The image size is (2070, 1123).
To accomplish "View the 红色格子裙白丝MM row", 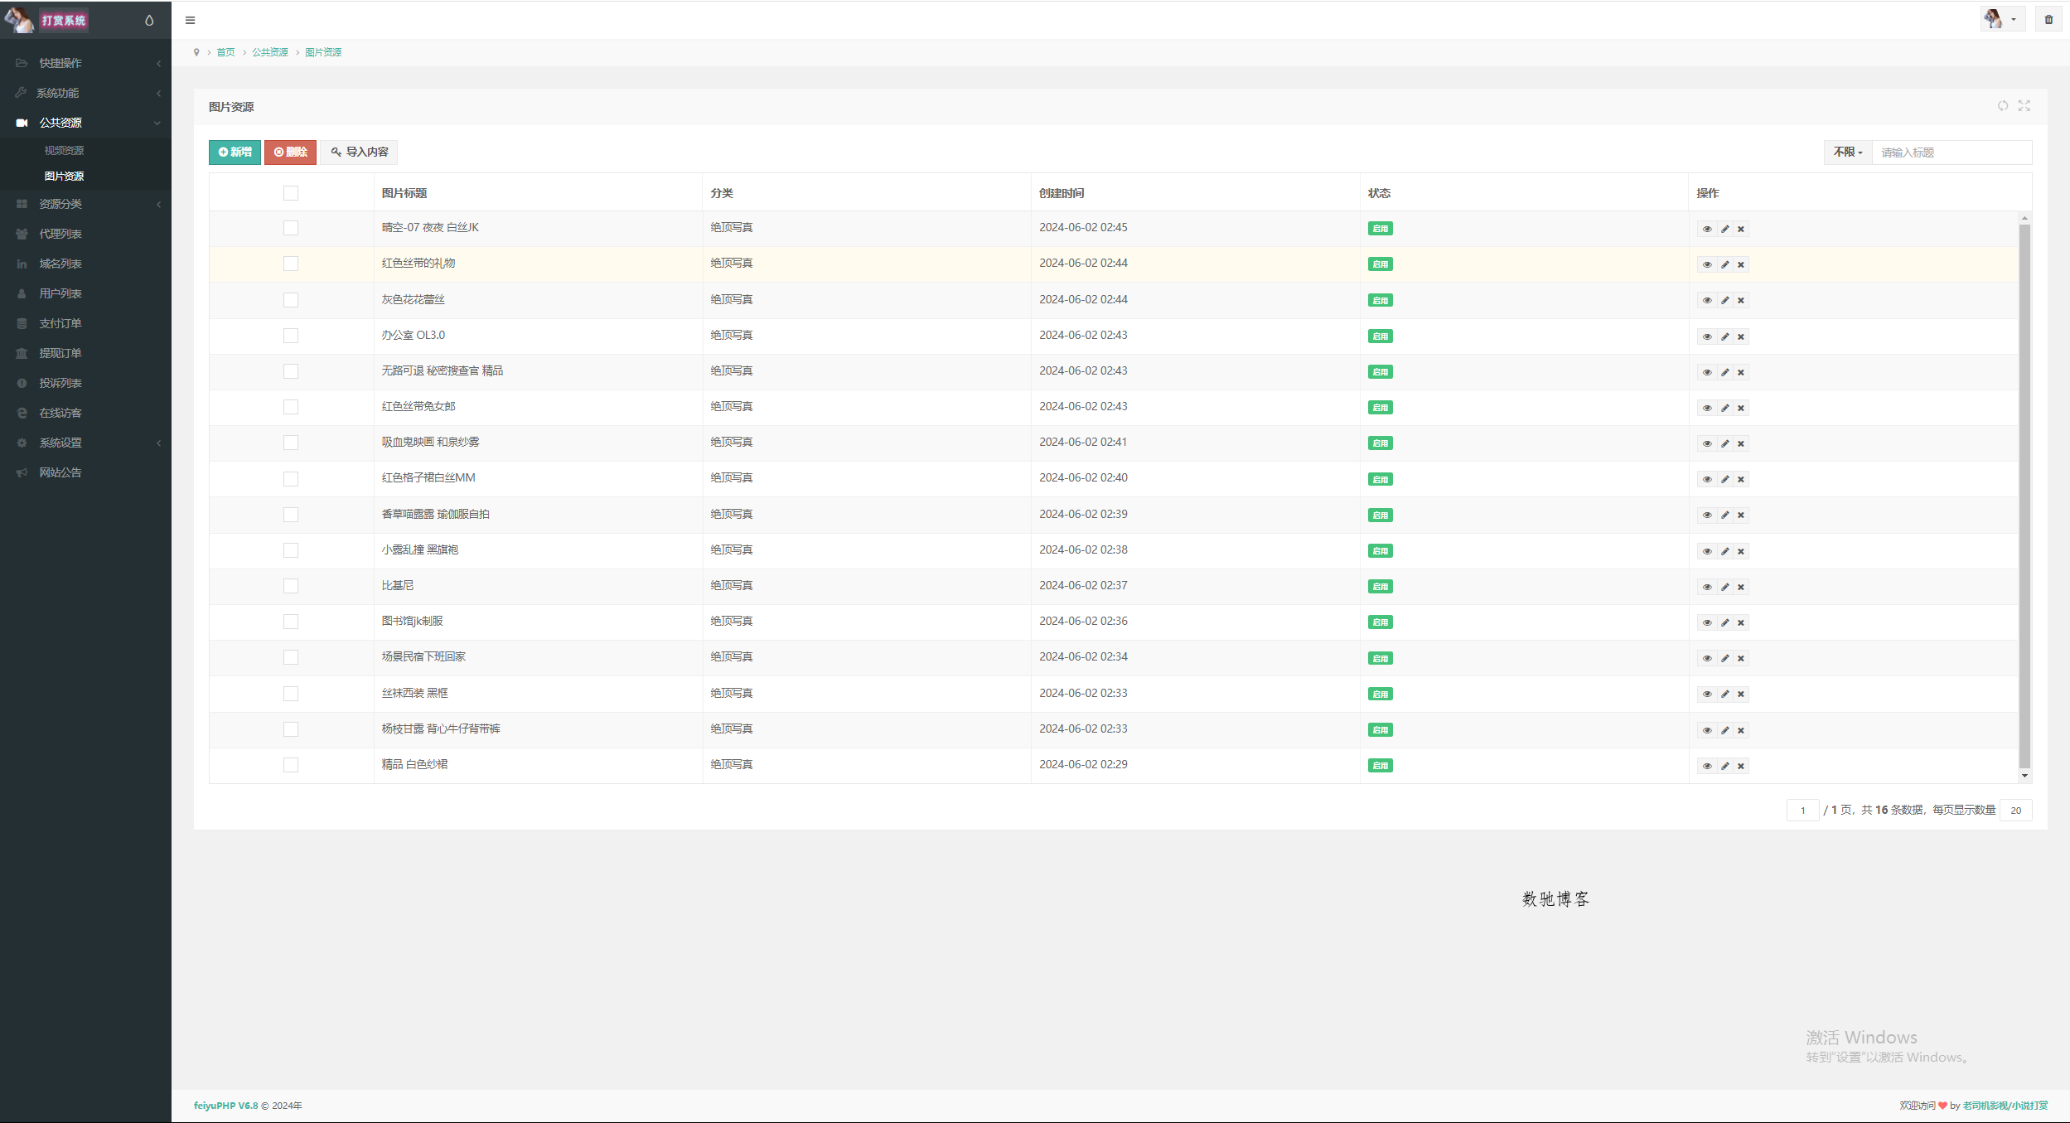I will point(1706,479).
